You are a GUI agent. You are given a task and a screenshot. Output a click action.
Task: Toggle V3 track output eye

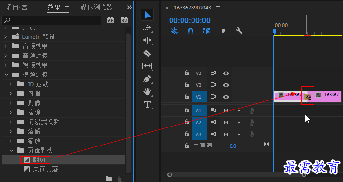(226, 73)
